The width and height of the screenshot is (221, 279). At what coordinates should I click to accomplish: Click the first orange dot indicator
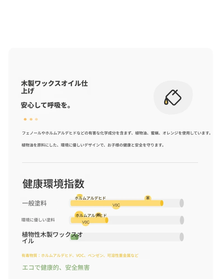(25, 119)
